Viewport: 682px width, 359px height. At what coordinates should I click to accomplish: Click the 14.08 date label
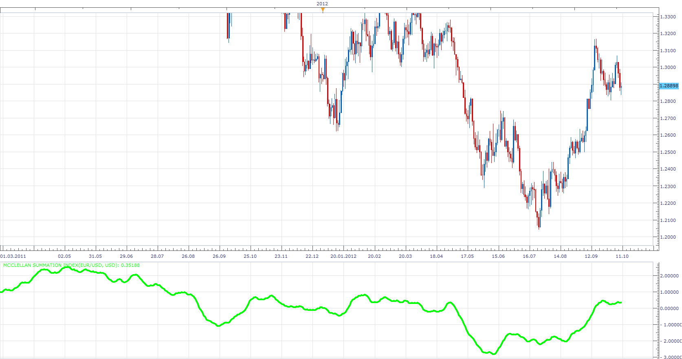click(560, 256)
